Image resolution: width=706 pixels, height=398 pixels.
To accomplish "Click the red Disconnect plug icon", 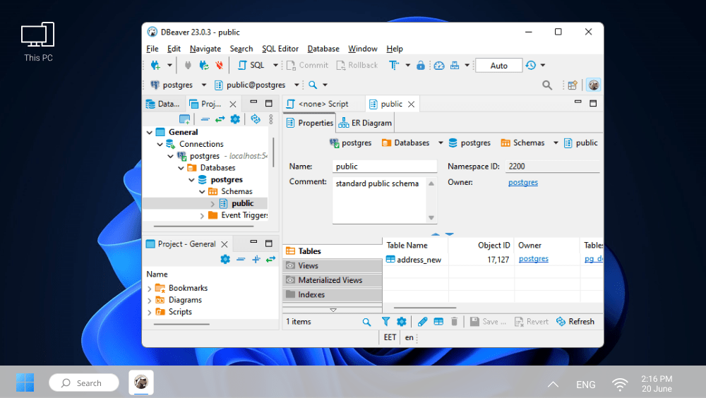I will click(220, 66).
